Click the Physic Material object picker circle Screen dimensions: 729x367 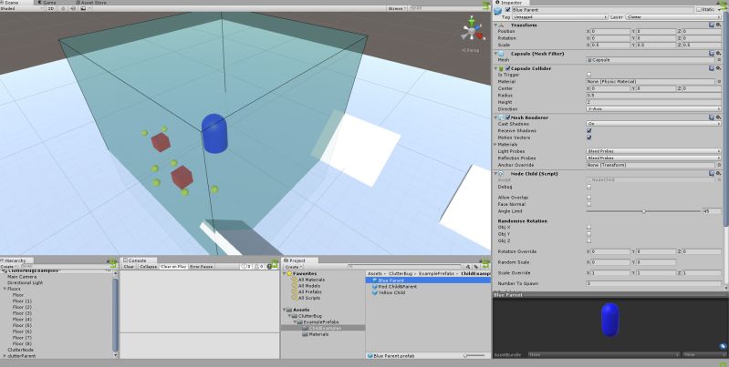click(x=719, y=82)
